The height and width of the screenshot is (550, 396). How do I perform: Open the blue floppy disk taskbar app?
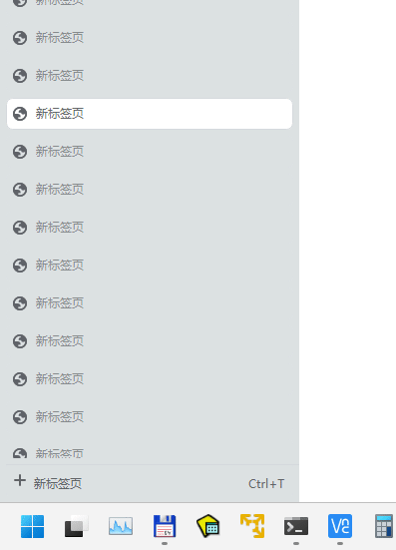coord(165,526)
